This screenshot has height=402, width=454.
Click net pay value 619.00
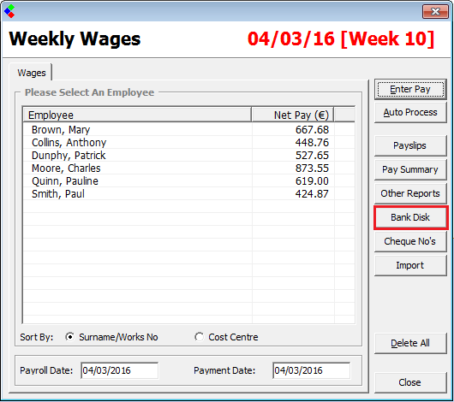coord(312,181)
